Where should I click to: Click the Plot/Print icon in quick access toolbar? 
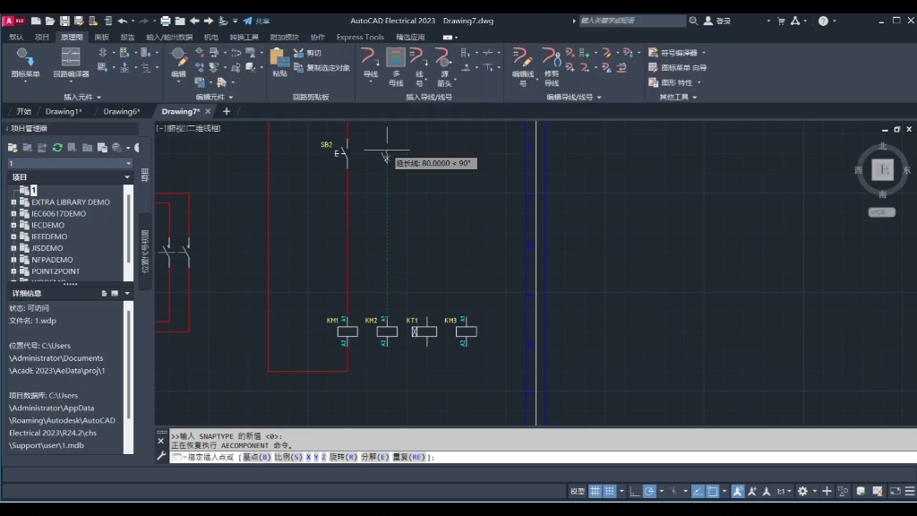tap(166, 21)
